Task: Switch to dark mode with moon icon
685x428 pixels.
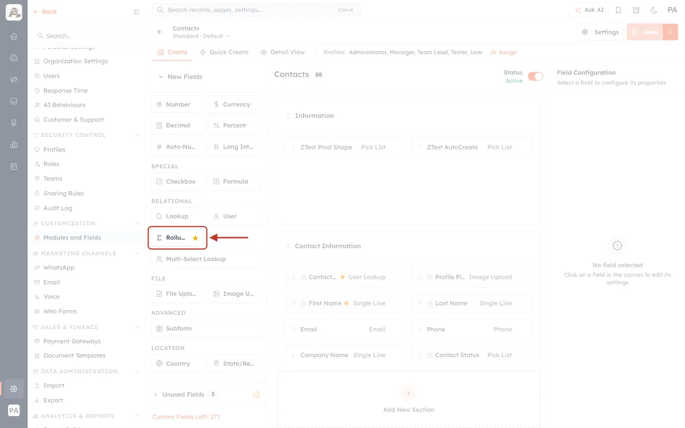Action: [x=654, y=10]
